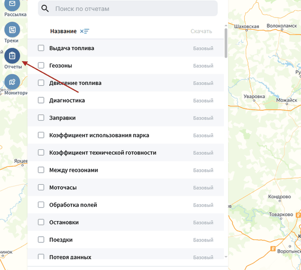Image resolution: width=301 pixels, height=270 pixels.
Task: Tick the Диагностика checkbox
Action: point(41,100)
